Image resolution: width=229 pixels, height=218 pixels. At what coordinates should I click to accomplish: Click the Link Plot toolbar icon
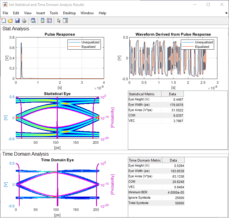[33, 20]
